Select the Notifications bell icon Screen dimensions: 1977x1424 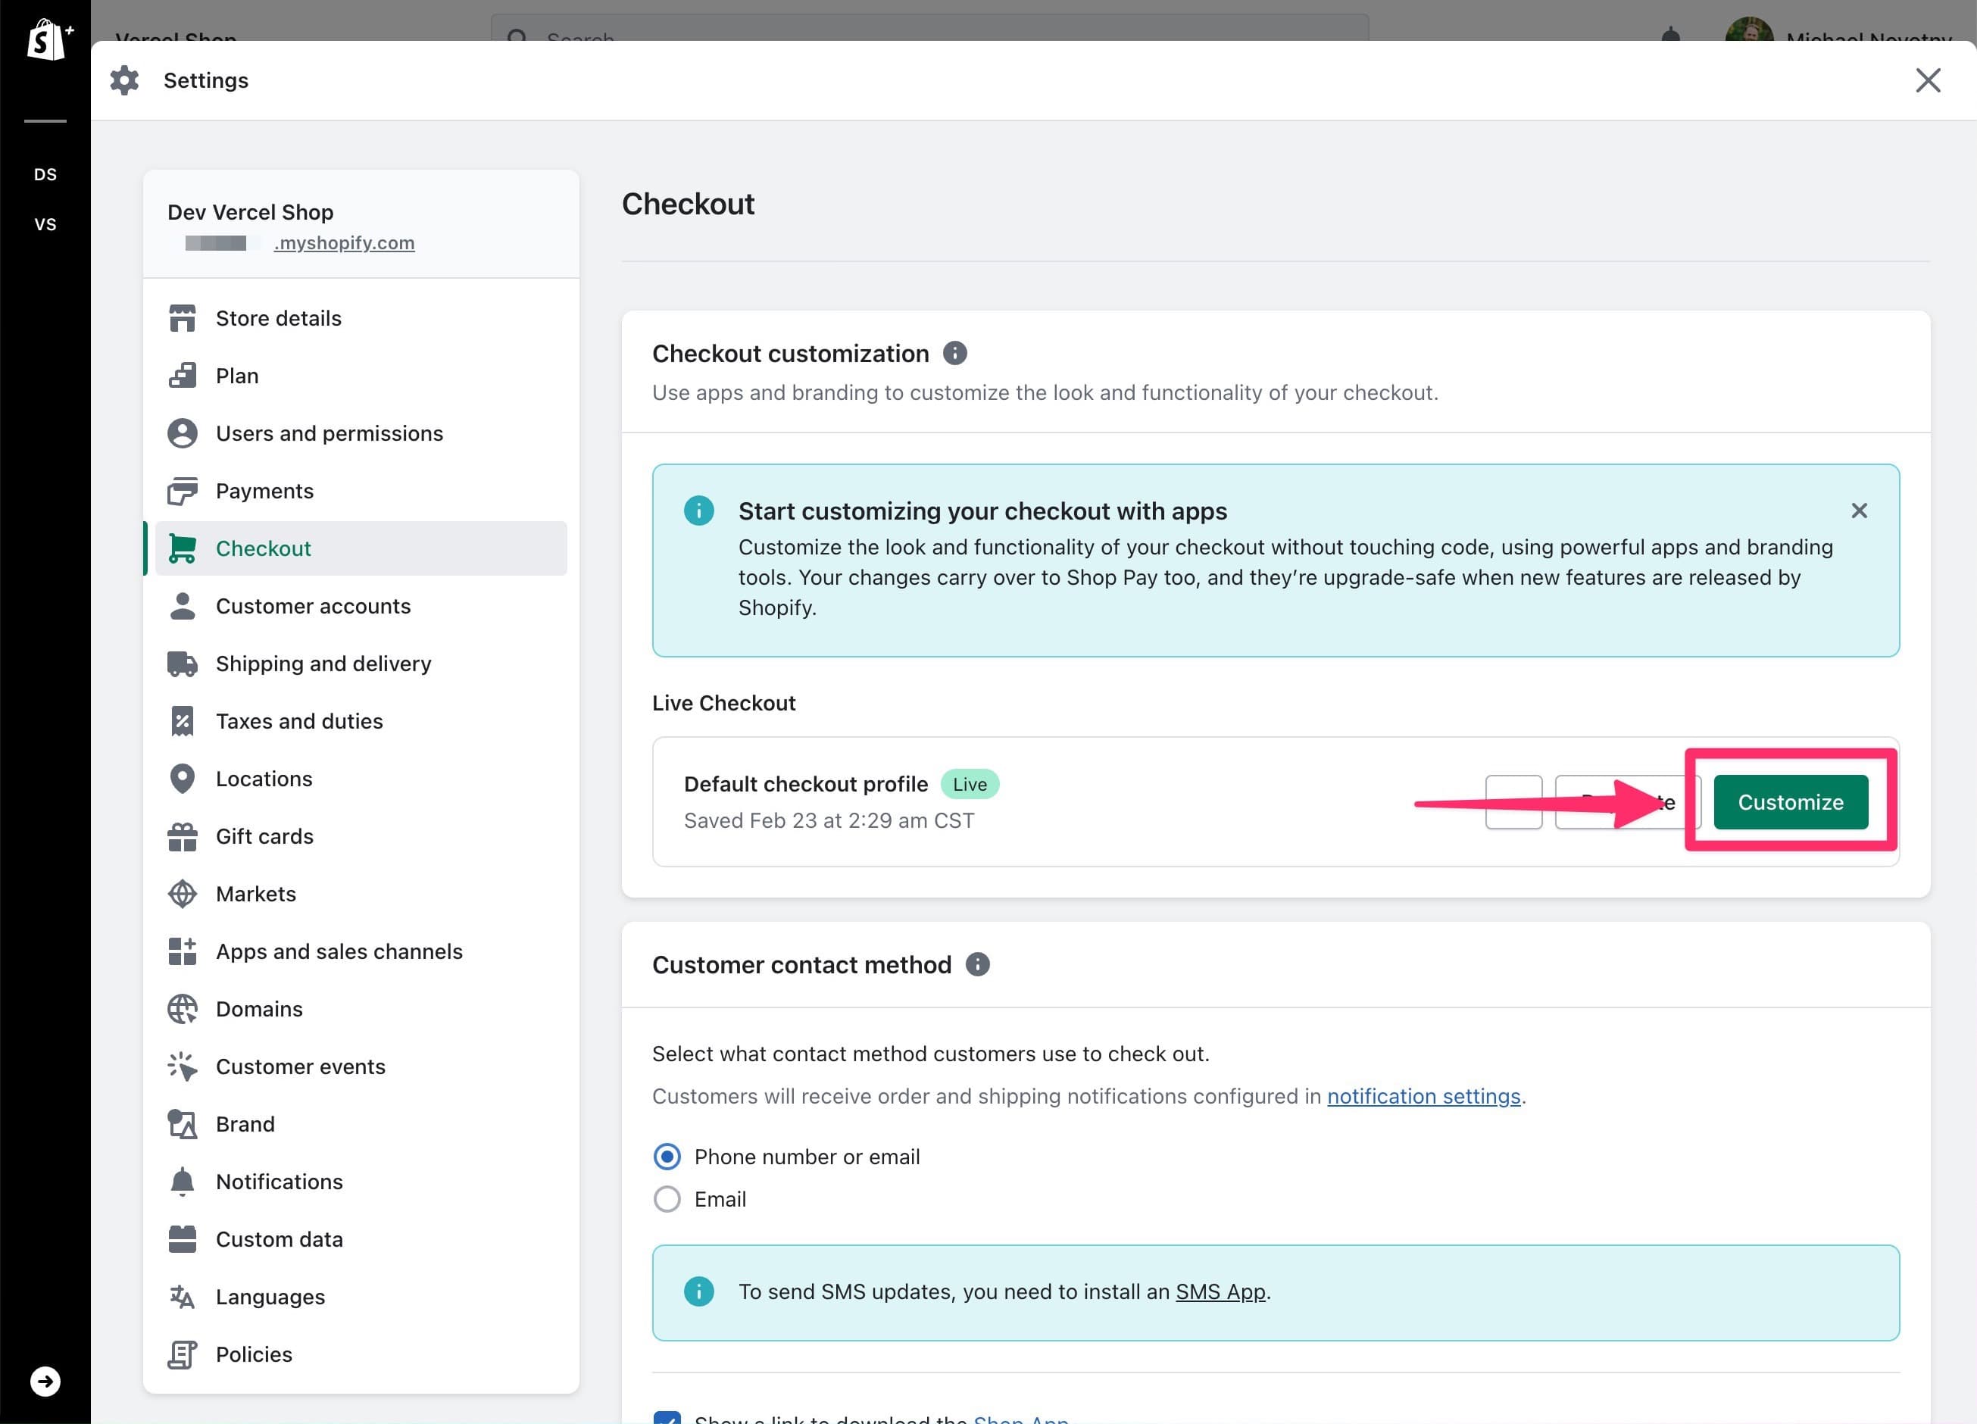(x=183, y=1181)
